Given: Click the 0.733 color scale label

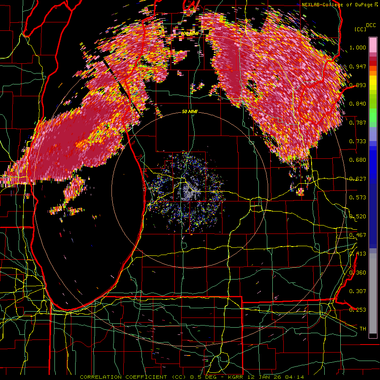Looking at the screenshot, I should point(358,141).
